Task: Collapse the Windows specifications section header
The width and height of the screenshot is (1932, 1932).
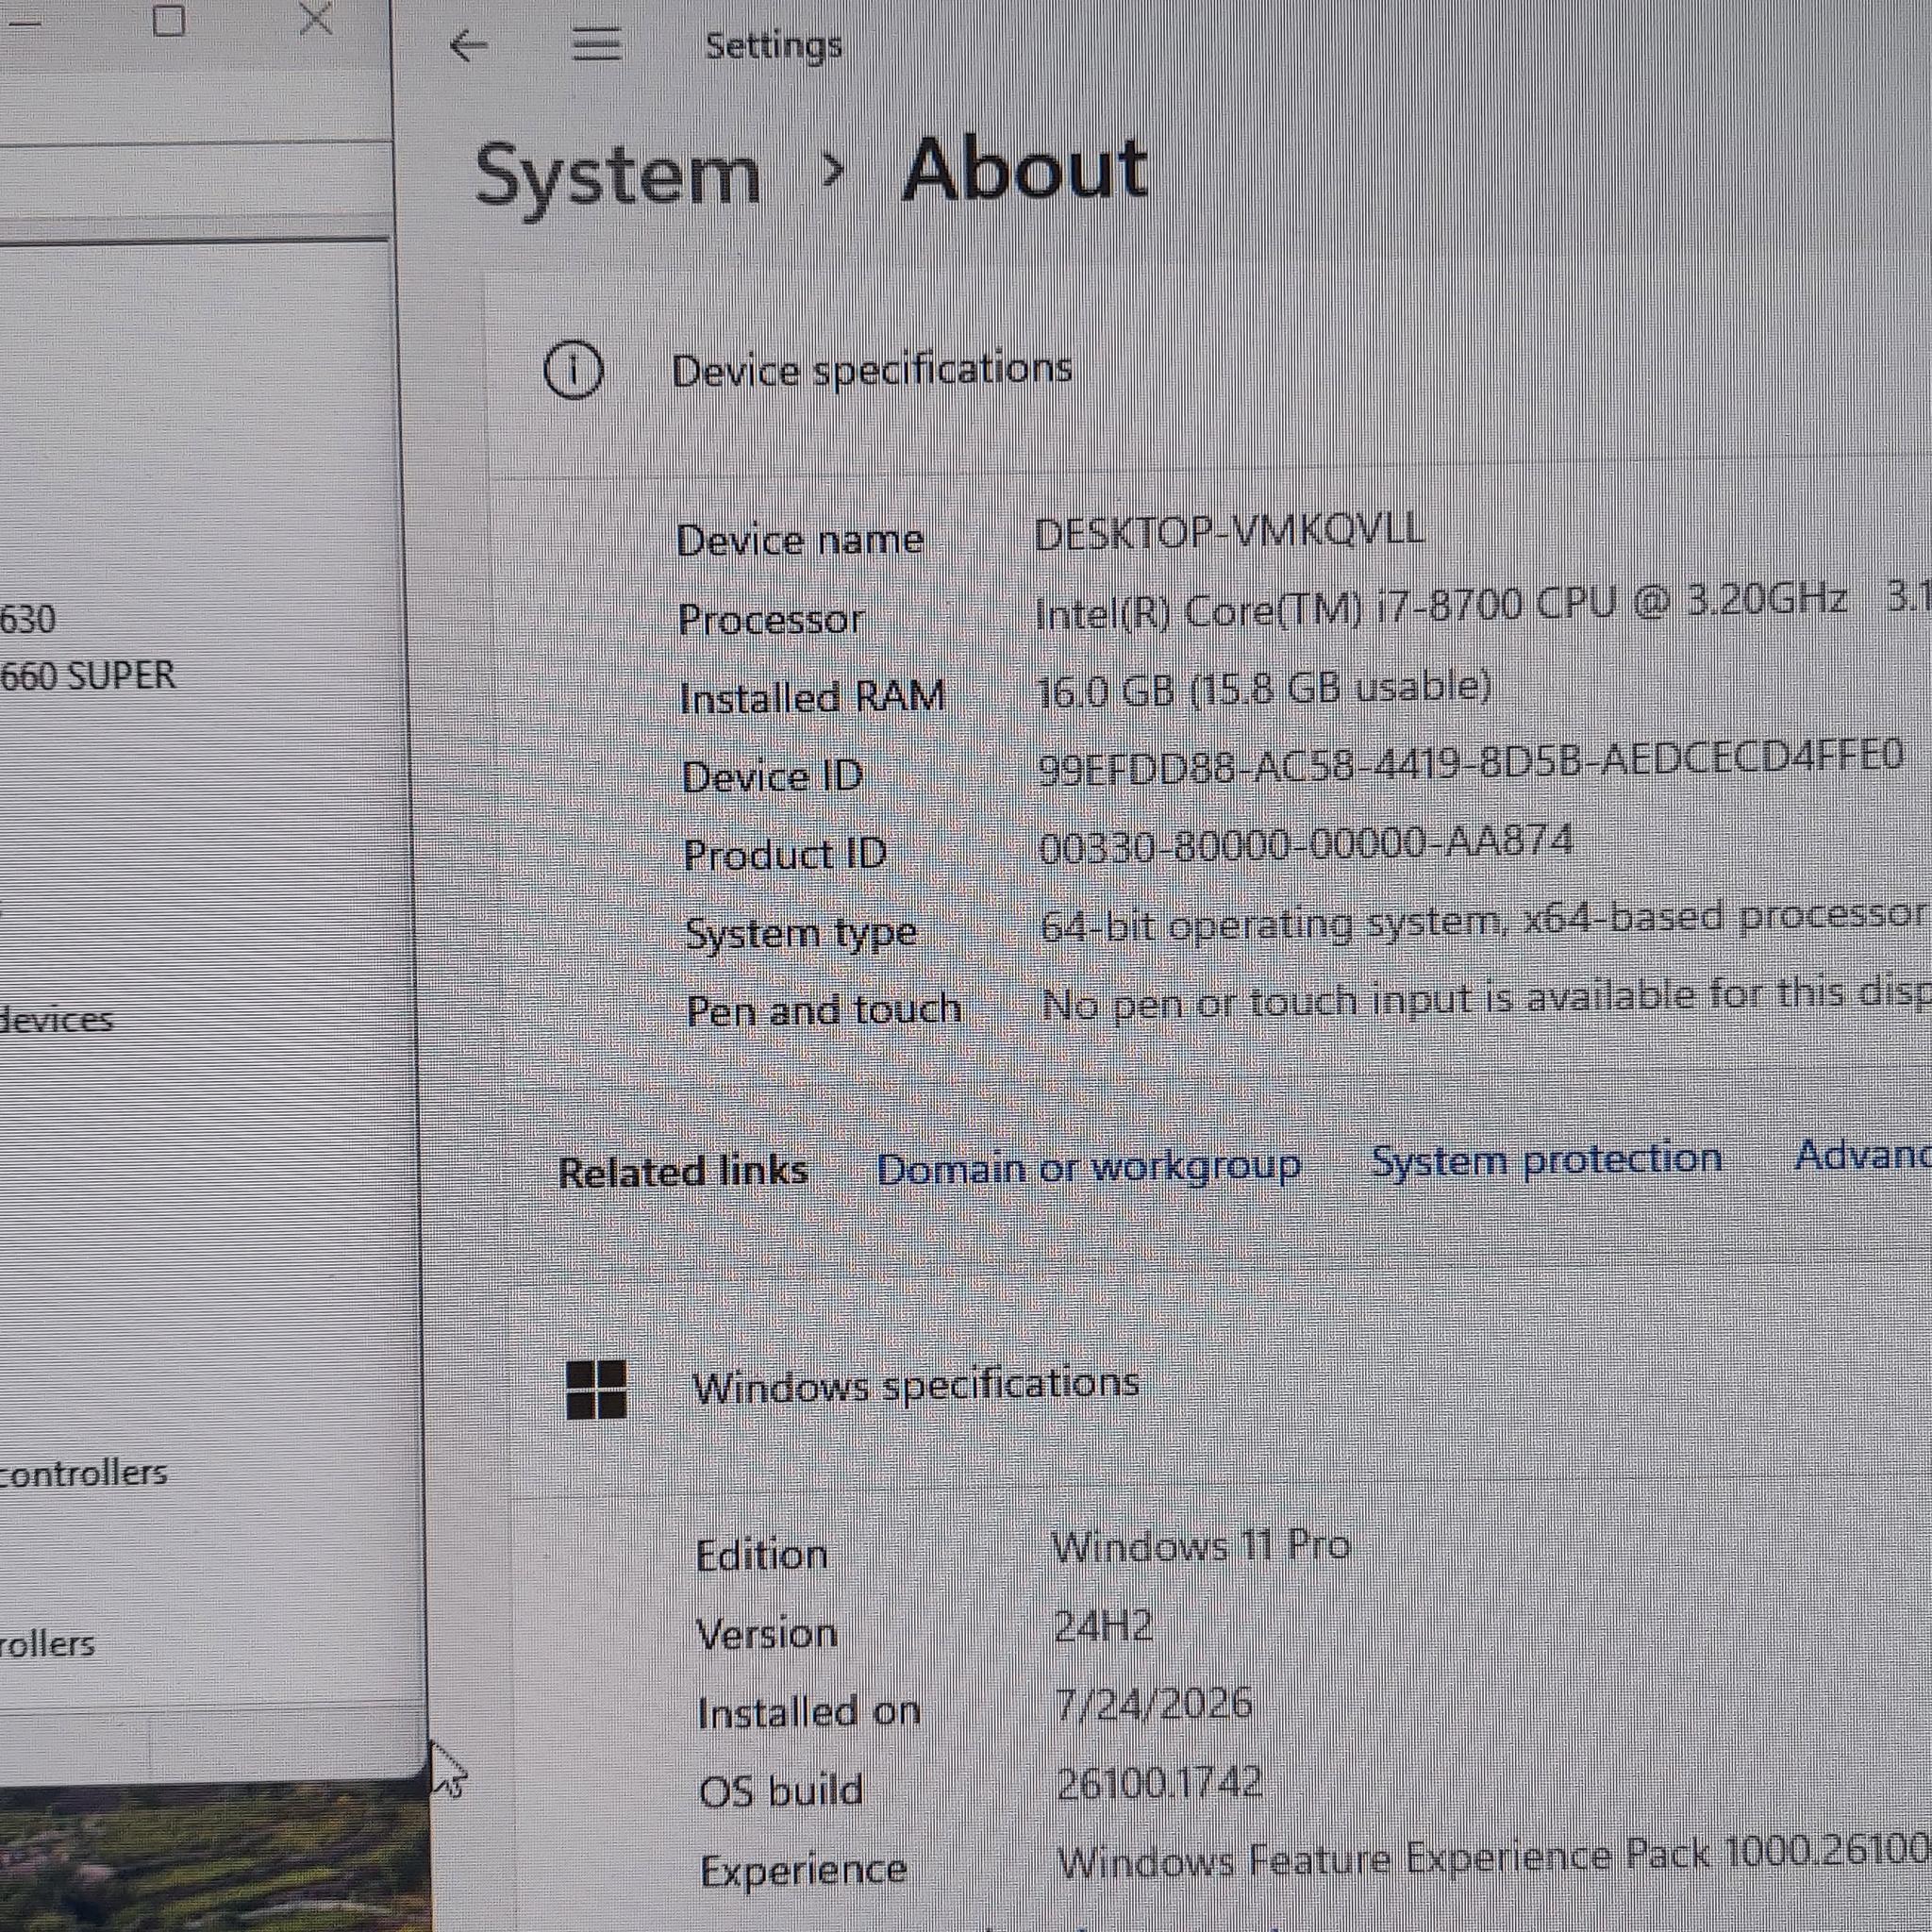Action: [x=1220, y=1388]
